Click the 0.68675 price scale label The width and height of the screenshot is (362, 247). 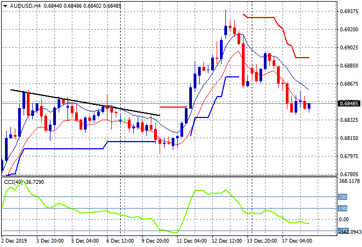pos(349,84)
